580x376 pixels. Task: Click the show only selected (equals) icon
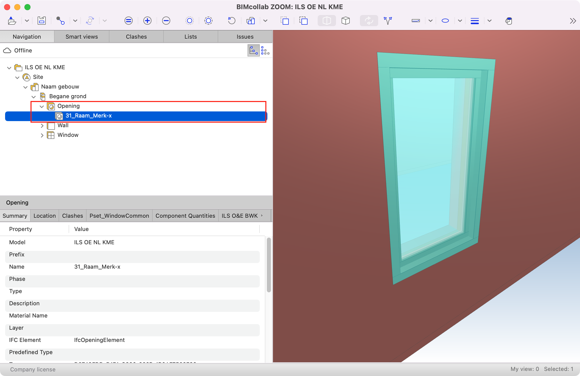129,21
